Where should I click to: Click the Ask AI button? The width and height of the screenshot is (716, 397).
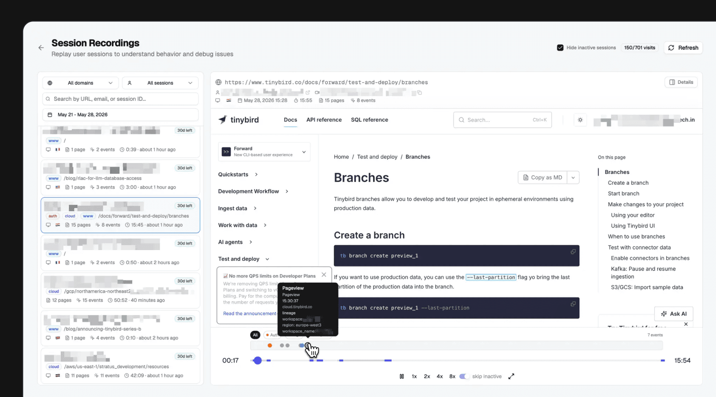(x=674, y=314)
